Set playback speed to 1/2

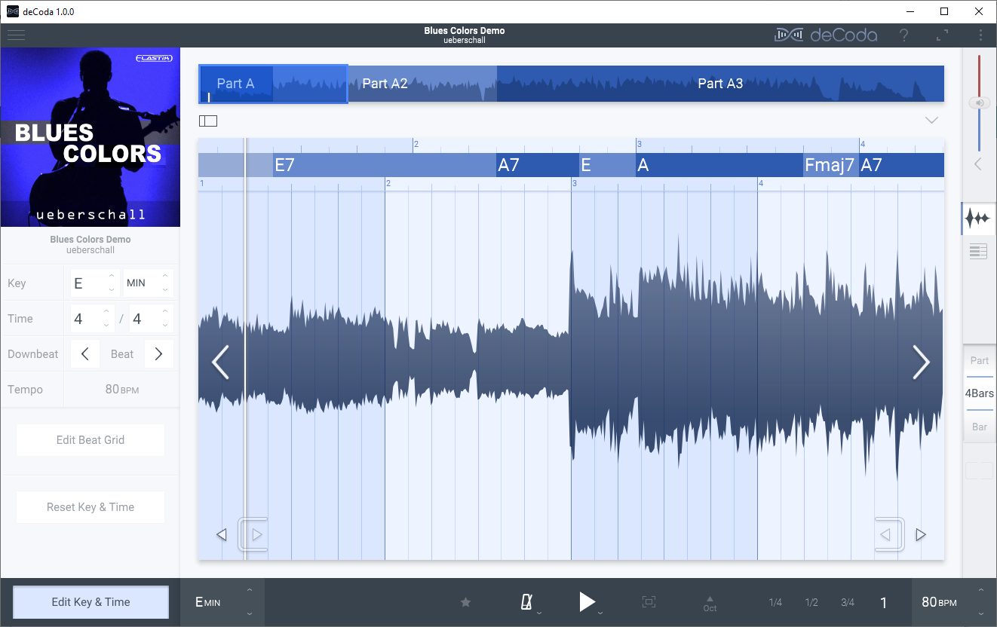pos(811,603)
